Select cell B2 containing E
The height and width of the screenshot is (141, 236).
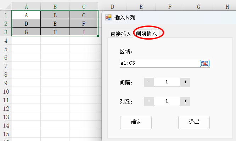tap(55, 24)
